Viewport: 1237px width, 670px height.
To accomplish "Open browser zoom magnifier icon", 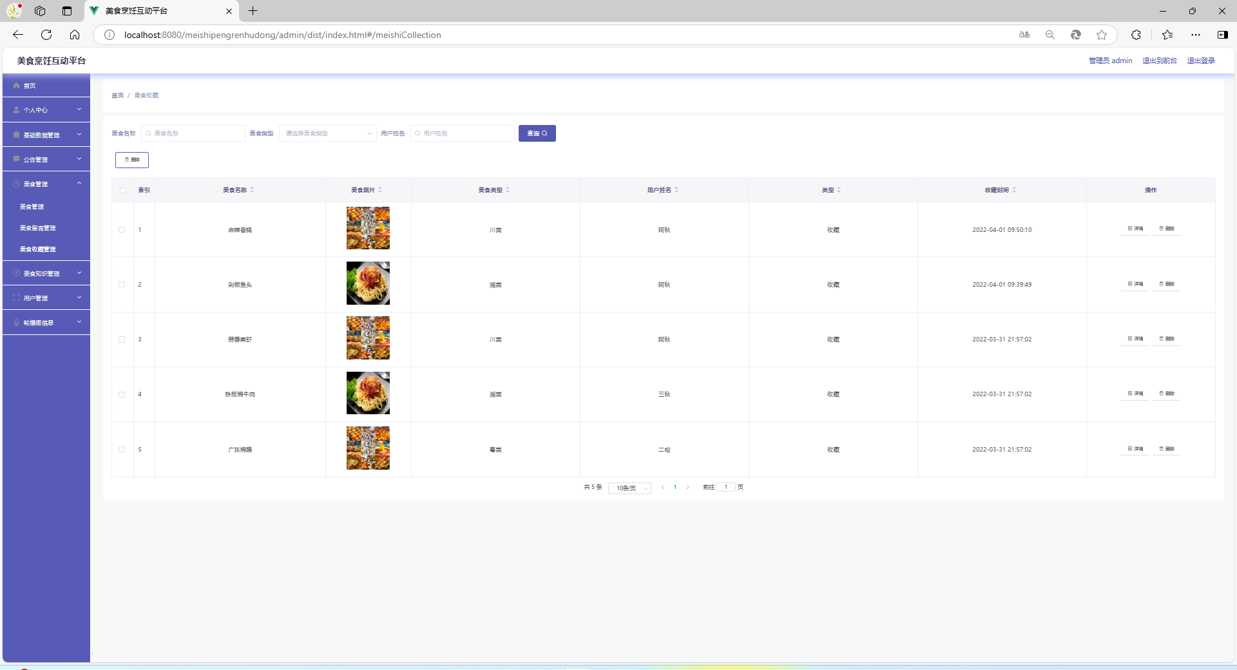I will click(1050, 35).
